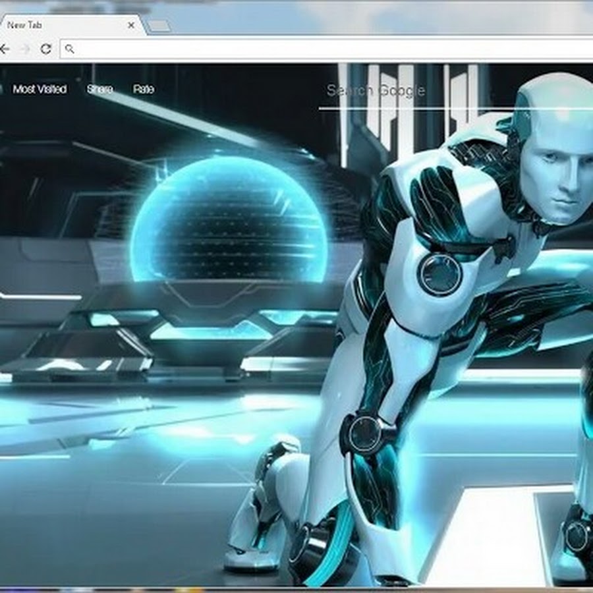The width and height of the screenshot is (593, 593).
Task: Click into the browser address bar
Action: 326,49
